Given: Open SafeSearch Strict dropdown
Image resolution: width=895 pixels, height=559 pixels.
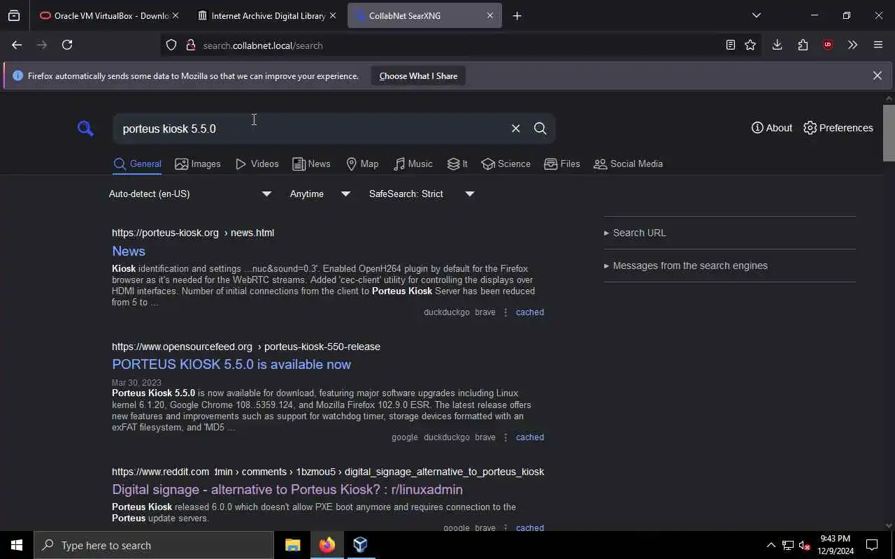Looking at the screenshot, I should (x=422, y=194).
